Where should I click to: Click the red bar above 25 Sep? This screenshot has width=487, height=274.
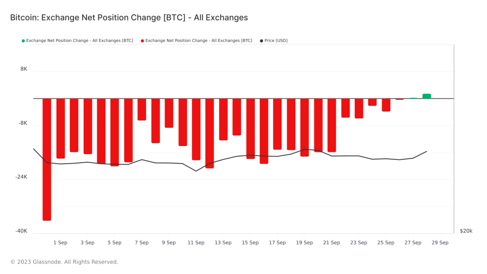click(x=386, y=105)
